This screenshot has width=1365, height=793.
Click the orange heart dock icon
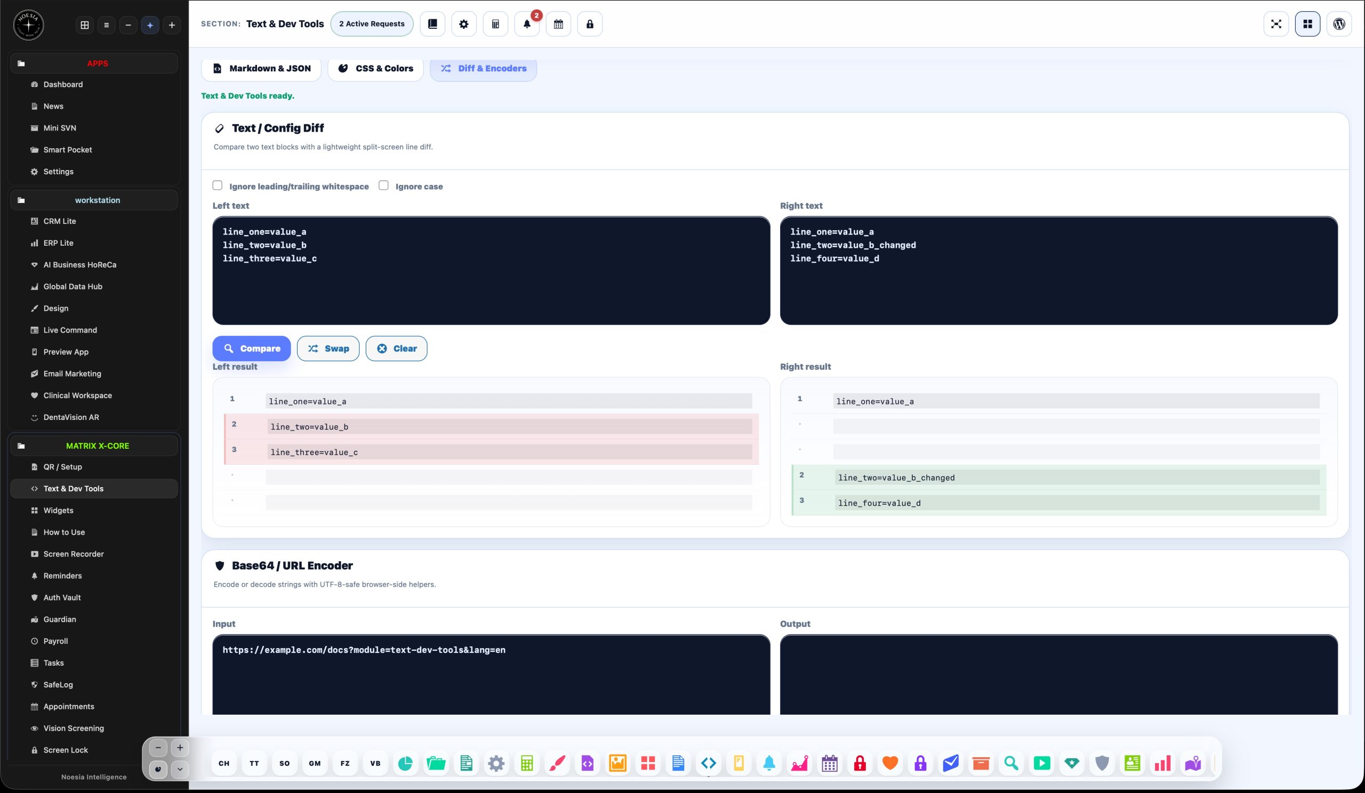890,763
